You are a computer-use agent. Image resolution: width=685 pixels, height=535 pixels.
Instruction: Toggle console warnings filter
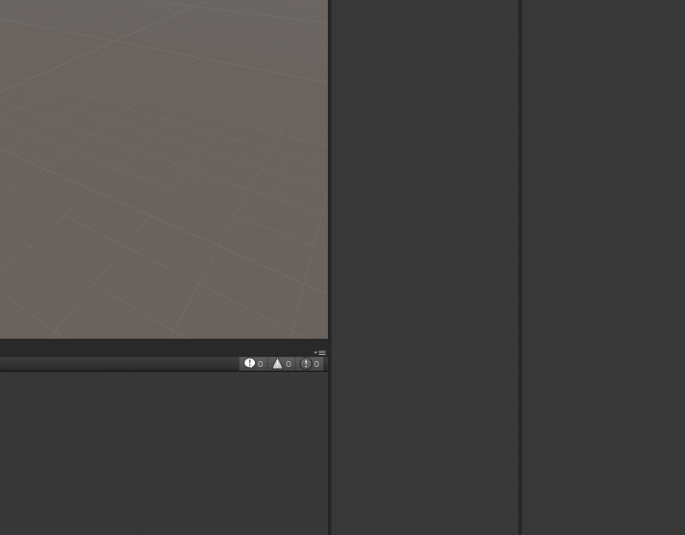click(x=281, y=363)
